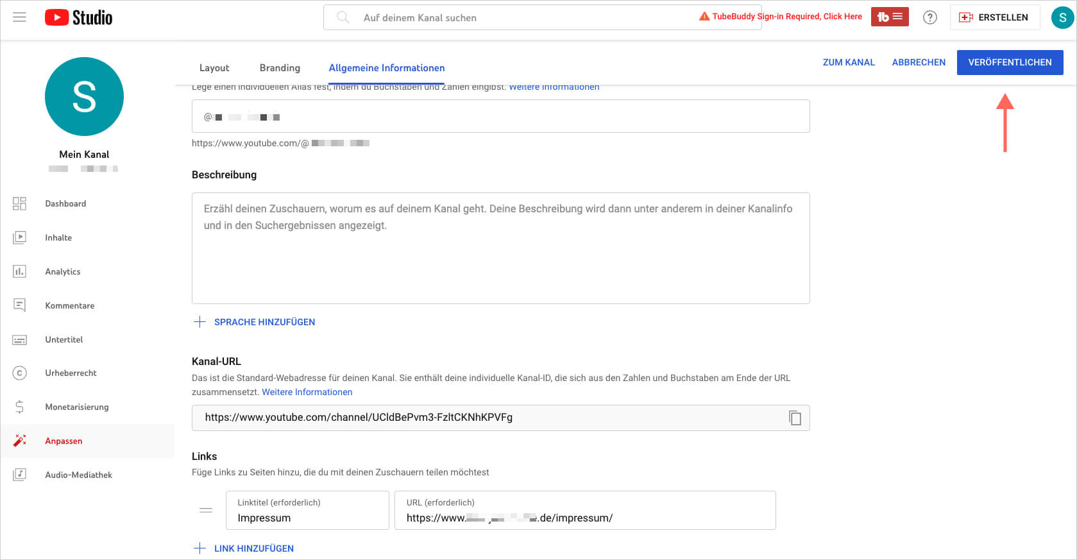Click the YouTube Studio logo
The width and height of the screenshot is (1077, 560).
pyautogui.click(x=79, y=17)
